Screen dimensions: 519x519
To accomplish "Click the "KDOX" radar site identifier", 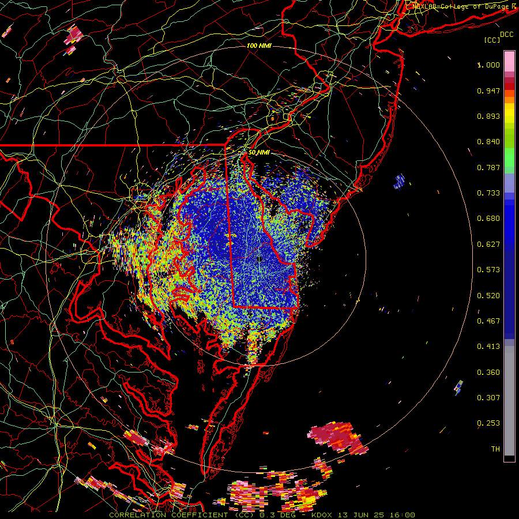I will point(323,515).
